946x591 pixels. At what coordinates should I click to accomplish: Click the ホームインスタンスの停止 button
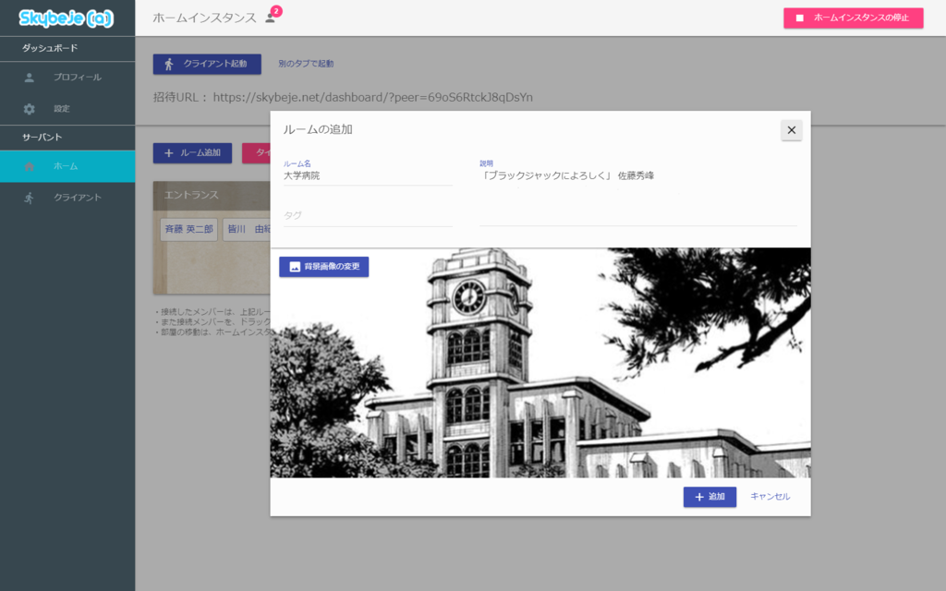[x=853, y=18]
